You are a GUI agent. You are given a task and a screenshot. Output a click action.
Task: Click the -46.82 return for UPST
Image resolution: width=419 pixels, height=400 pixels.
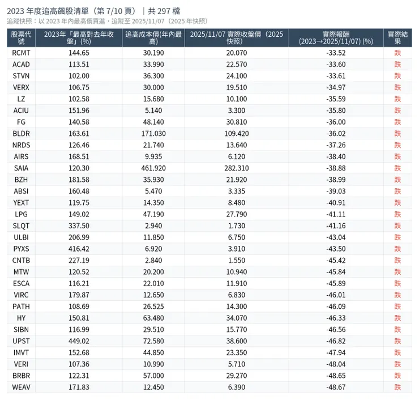point(336,341)
